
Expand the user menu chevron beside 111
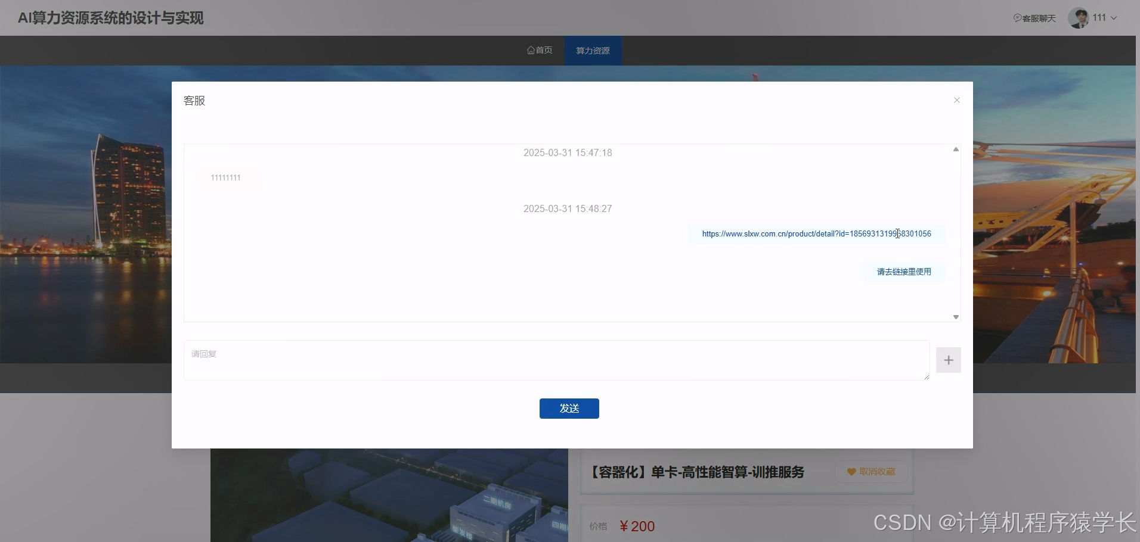(1112, 18)
